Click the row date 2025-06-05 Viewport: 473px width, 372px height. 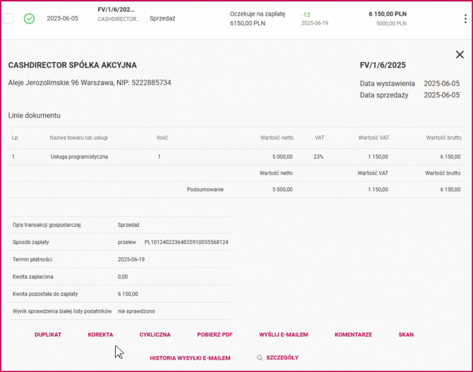pos(62,19)
